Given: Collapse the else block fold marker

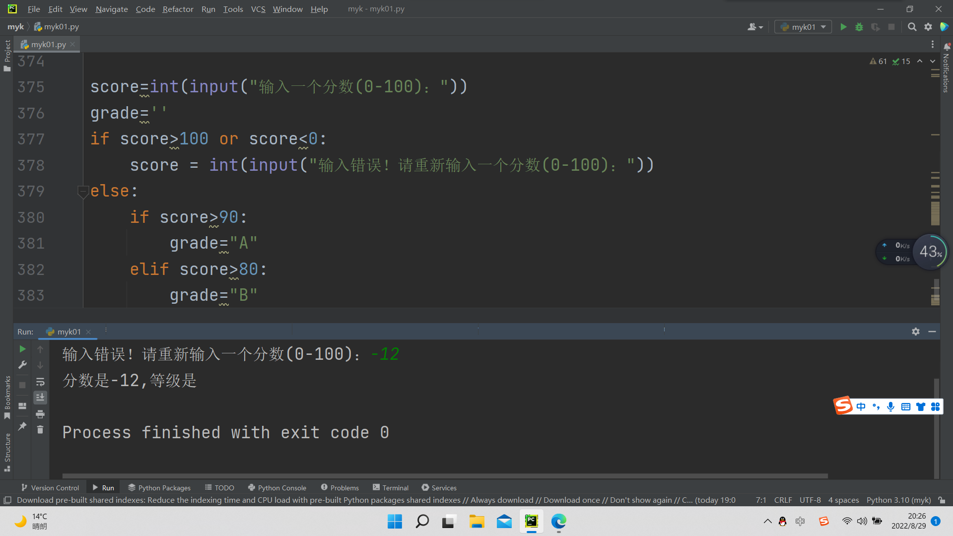Looking at the screenshot, I should point(82,191).
